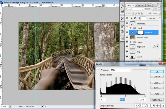Click Cancel in the Levels dialog
The width and height of the screenshot is (166, 109).
coord(157,77)
